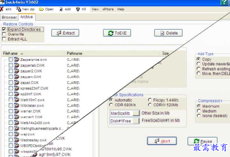Click the Abort button

(x=162, y=141)
